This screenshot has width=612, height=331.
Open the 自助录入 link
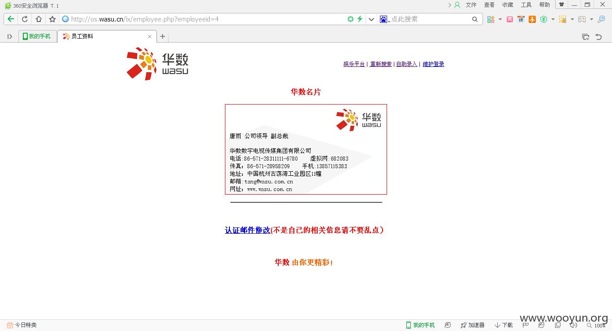(407, 64)
